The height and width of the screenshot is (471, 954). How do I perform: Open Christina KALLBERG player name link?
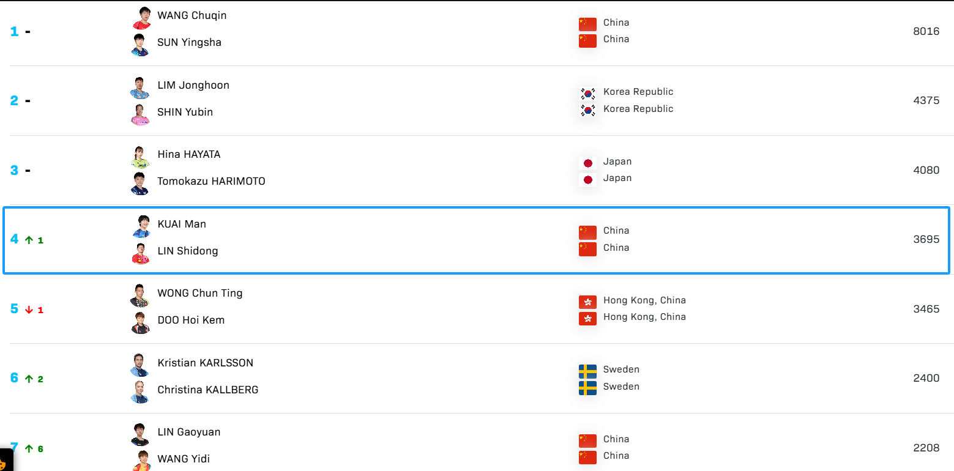[208, 390]
